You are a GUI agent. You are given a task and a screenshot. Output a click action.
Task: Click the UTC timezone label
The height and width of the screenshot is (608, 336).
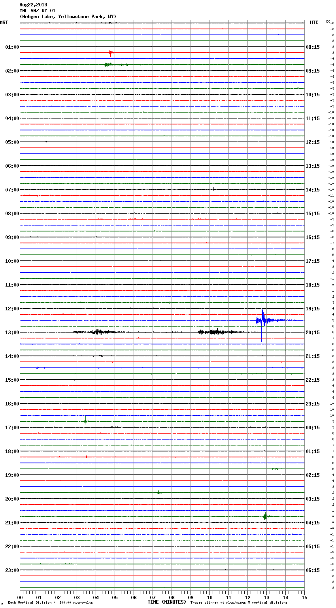314,23
